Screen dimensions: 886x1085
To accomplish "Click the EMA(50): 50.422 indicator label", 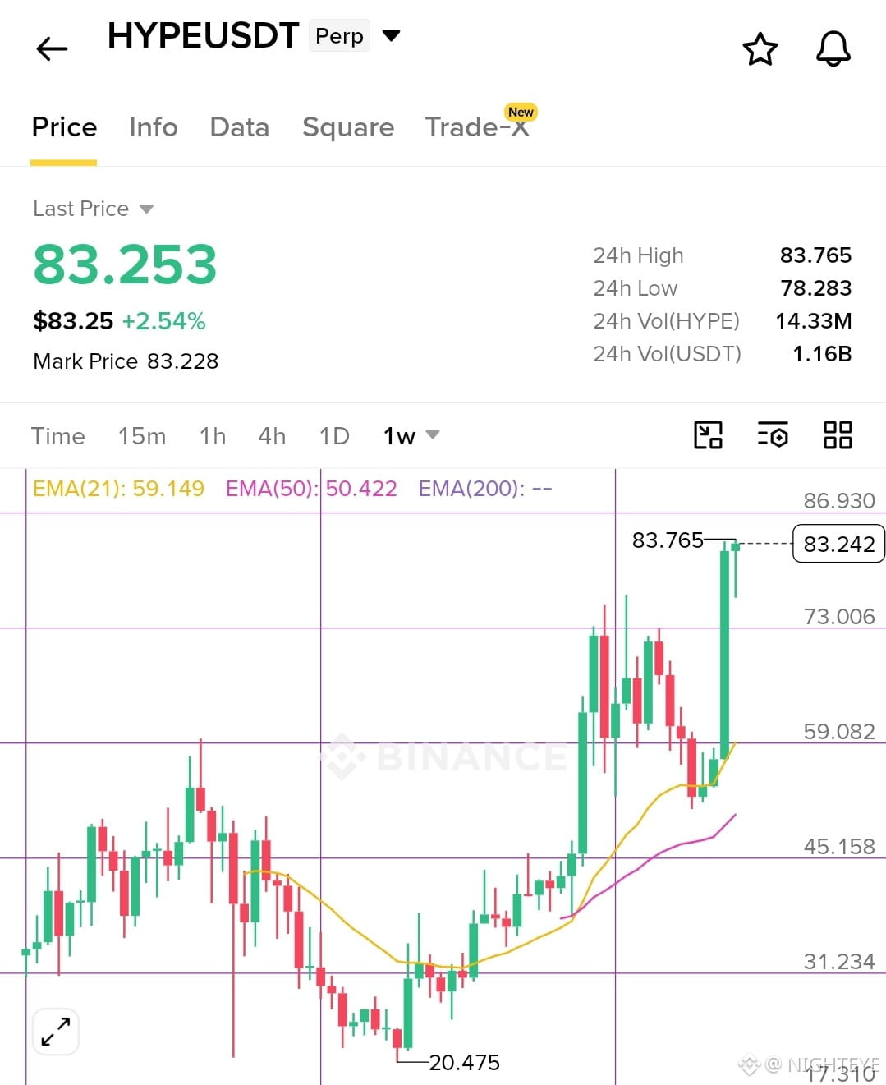I will click(x=311, y=489).
